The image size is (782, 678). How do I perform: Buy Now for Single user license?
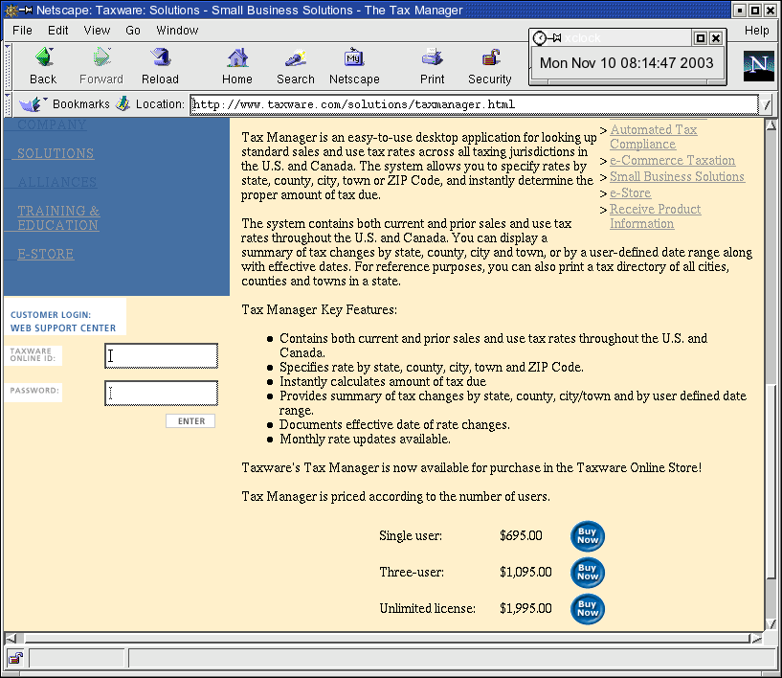coord(588,536)
